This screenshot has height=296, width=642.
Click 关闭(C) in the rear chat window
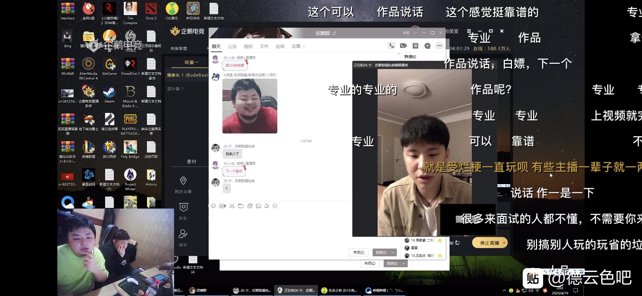click(x=370, y=263)
